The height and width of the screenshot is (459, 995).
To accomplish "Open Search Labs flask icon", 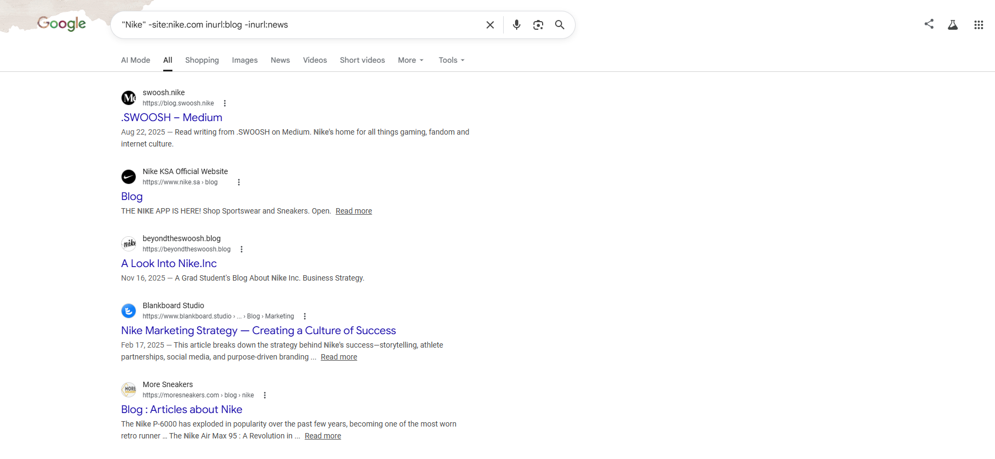I will click(953, 25).
